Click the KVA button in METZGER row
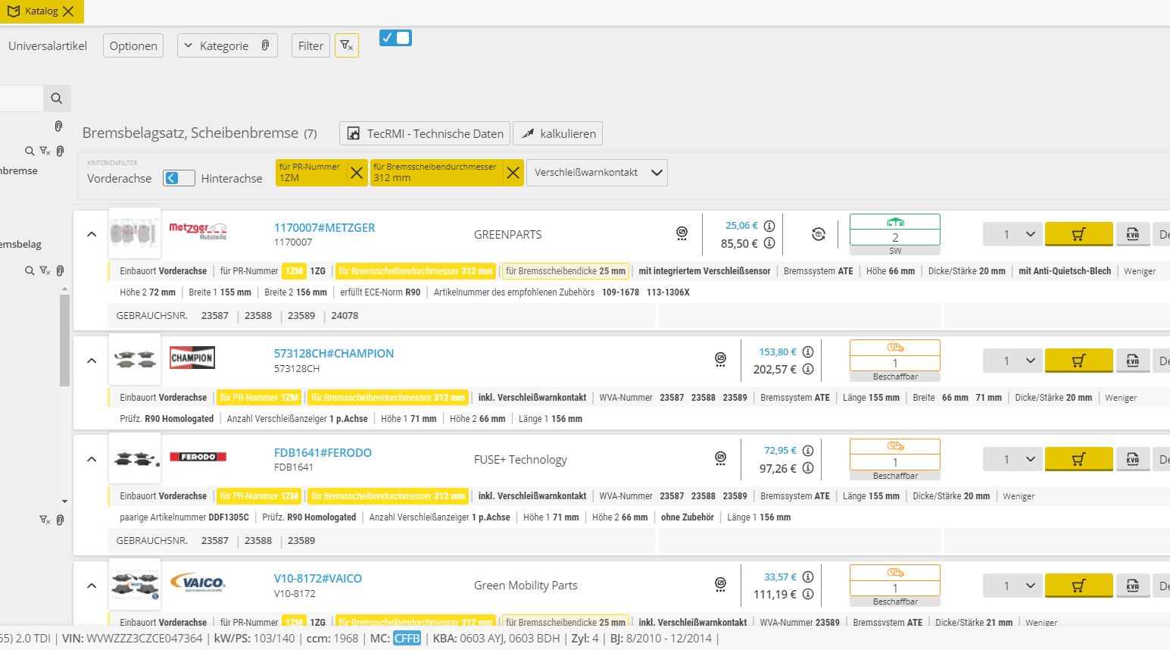1170x650 pixels. tap(1133, 234)
